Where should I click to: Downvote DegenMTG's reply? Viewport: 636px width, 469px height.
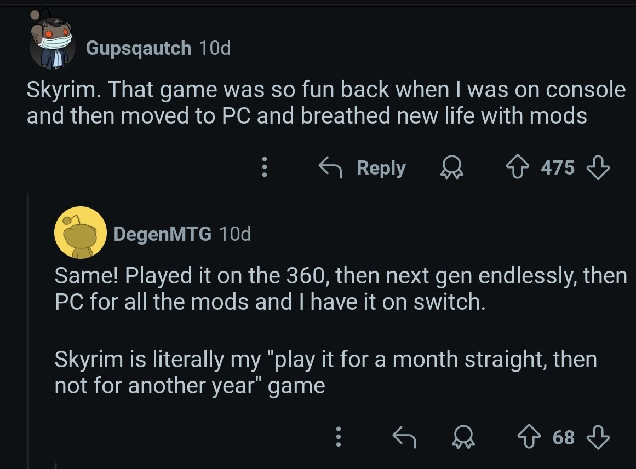[598, 437]
